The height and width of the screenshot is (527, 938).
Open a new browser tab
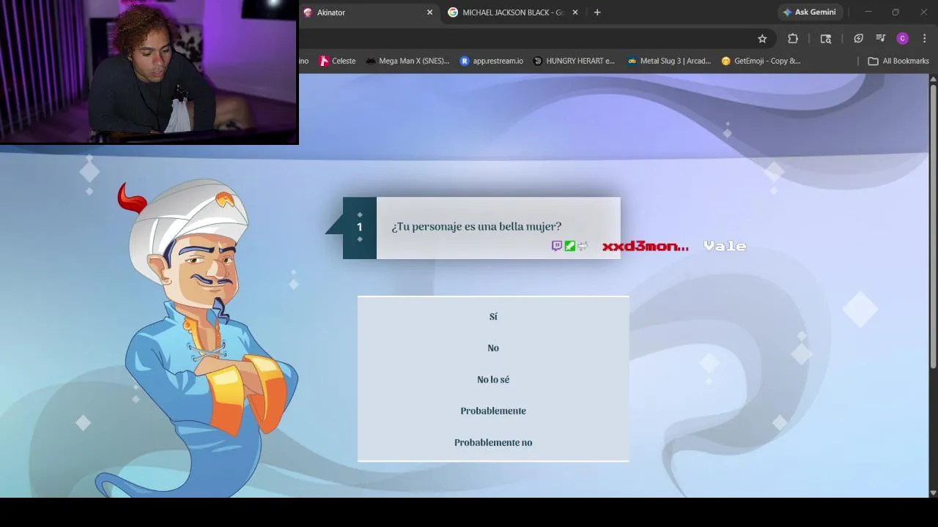(x=597, y=12)
